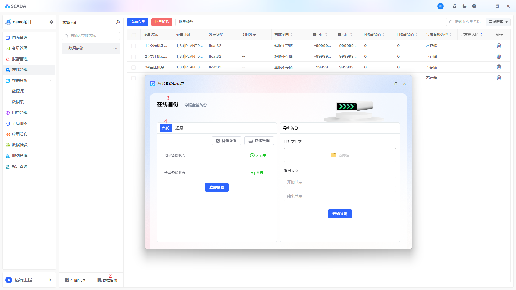Toggle the select-all checkbox in table header
The image size is (516, 290).
(x=134, y=35)
